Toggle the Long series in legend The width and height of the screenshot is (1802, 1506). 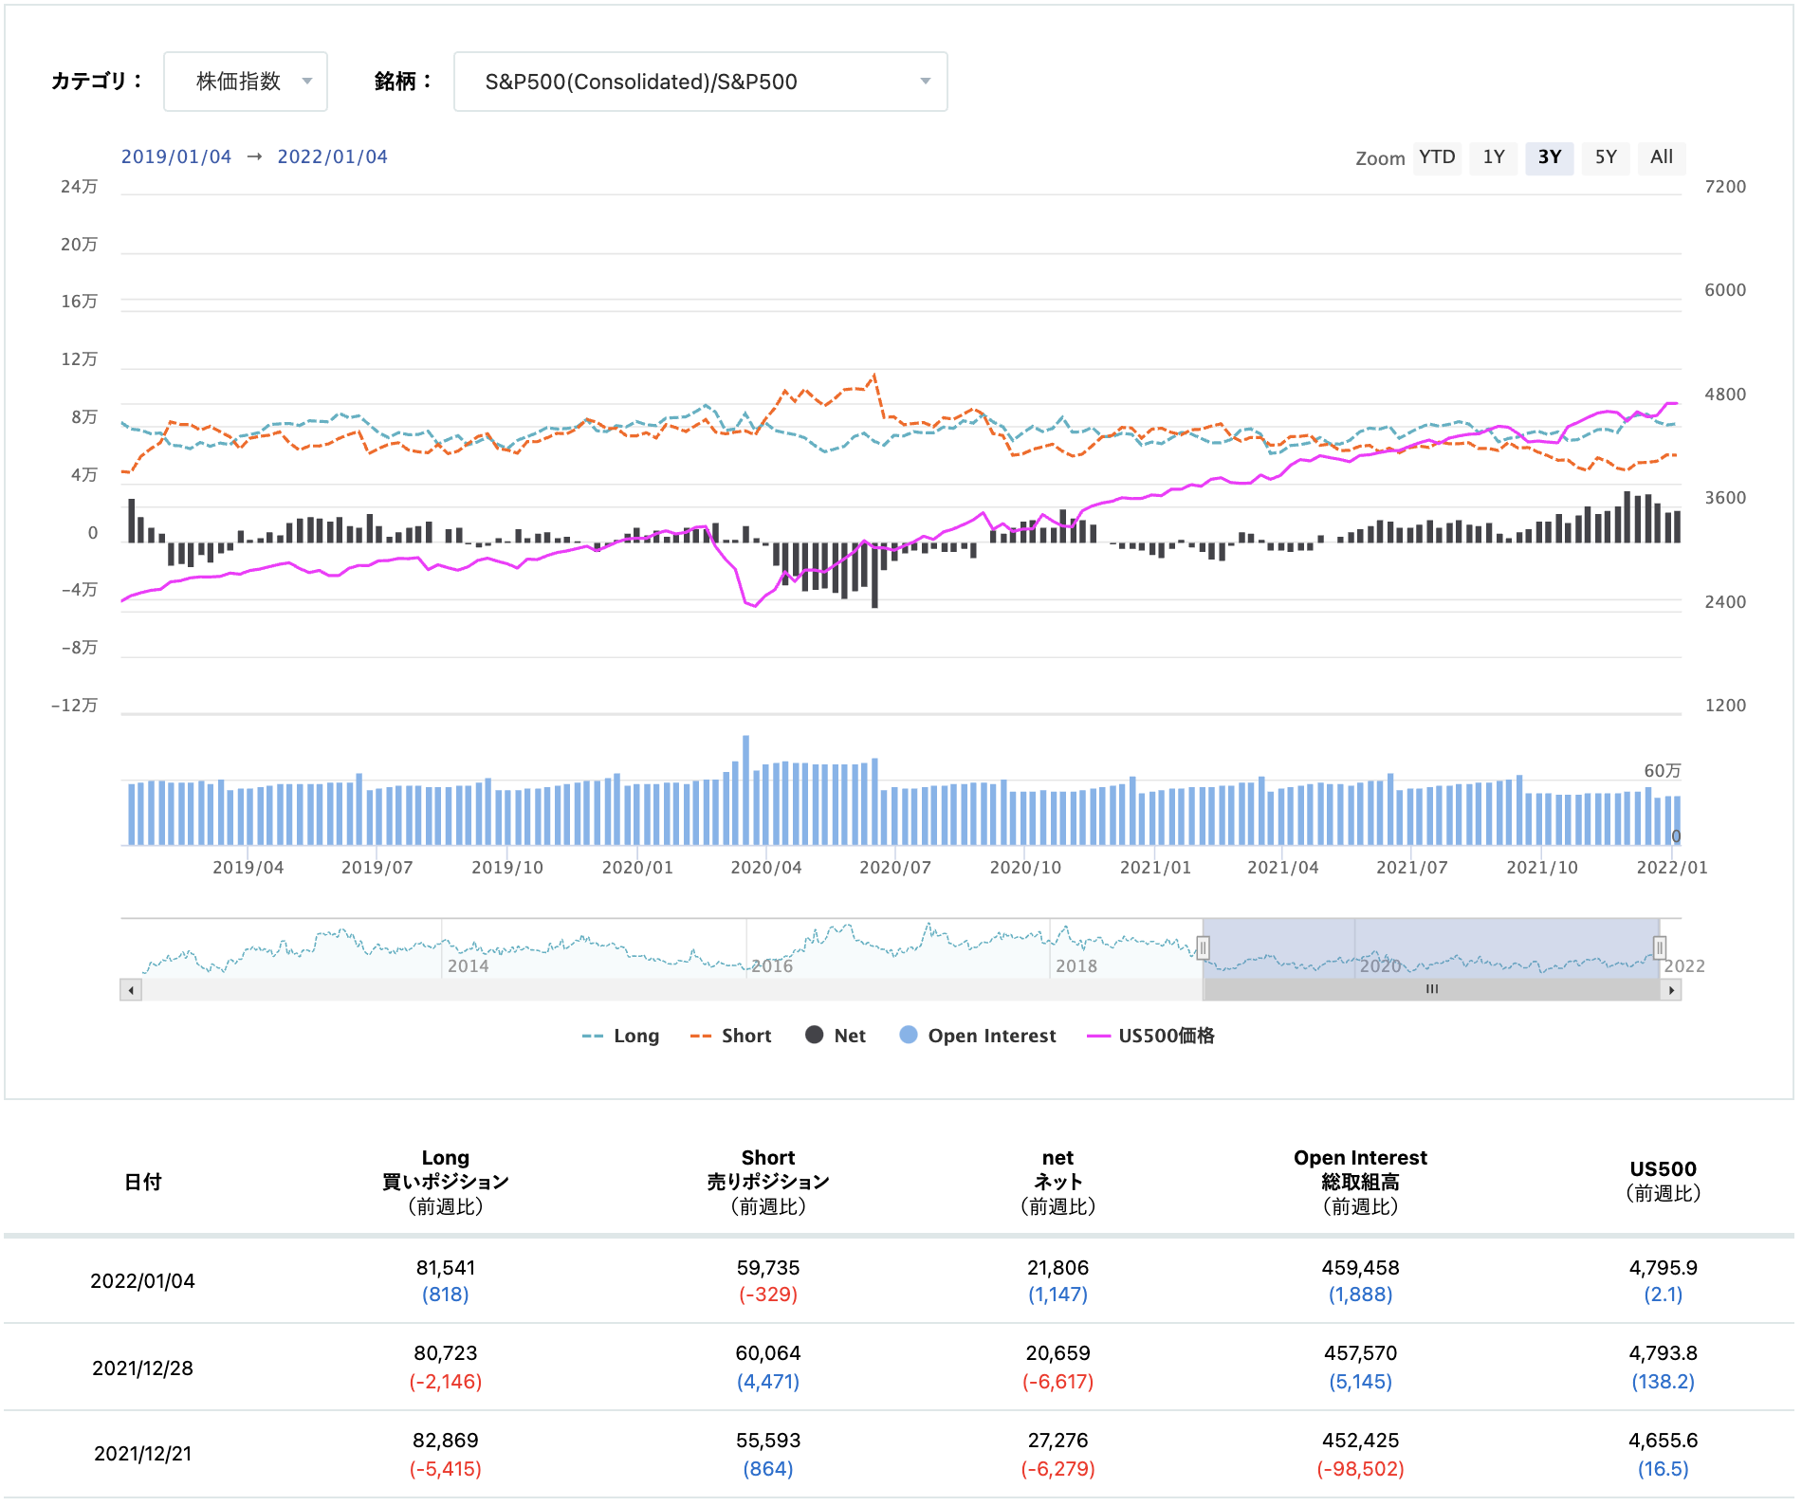(x=620, y=1036)
